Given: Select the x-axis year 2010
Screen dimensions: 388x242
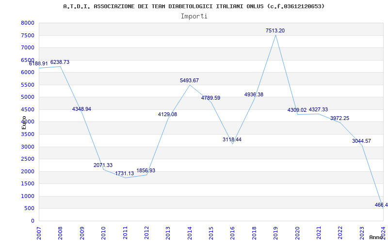Looking at the screenshot, I should click(103, 233).
